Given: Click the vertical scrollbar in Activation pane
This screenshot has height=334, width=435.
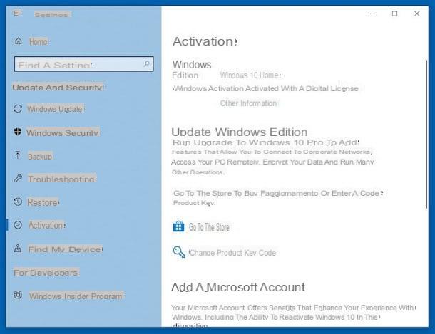Looking at the screenshot, I should pyautogui.click(x=426, y=135).
